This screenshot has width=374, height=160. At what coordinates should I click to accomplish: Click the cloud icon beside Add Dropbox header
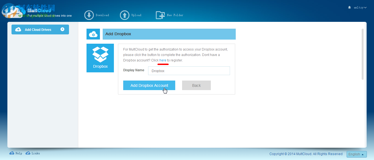tap(93, 34)
